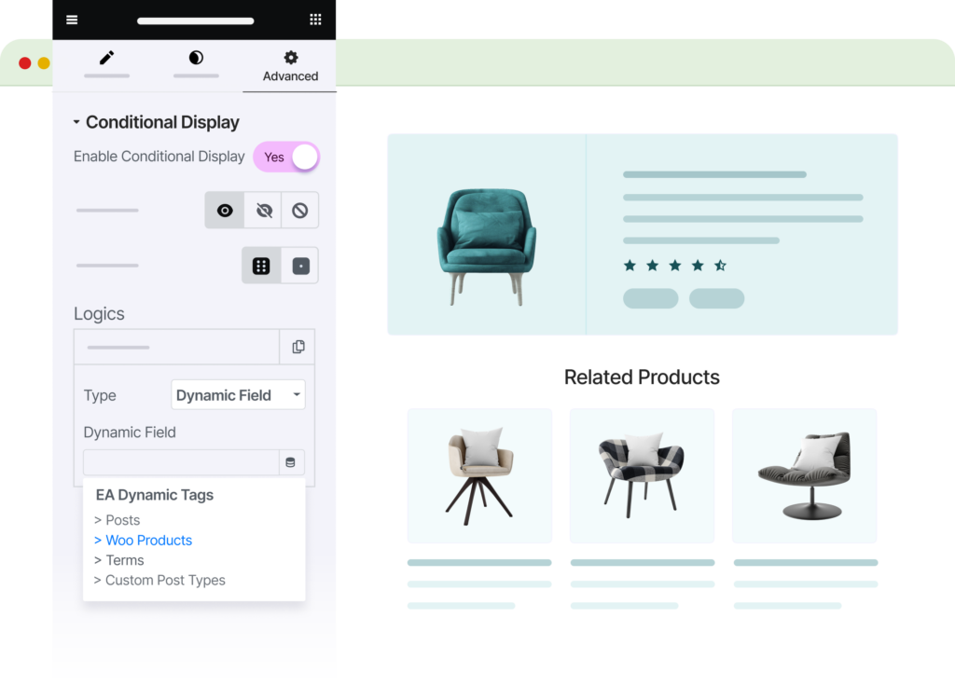Click the star rating on product card
This screenshot has width=955, height=686.
point(674,266)
